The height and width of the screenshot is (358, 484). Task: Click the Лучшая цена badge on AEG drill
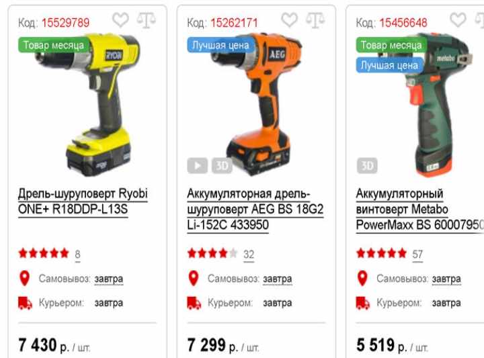(220, 45)
